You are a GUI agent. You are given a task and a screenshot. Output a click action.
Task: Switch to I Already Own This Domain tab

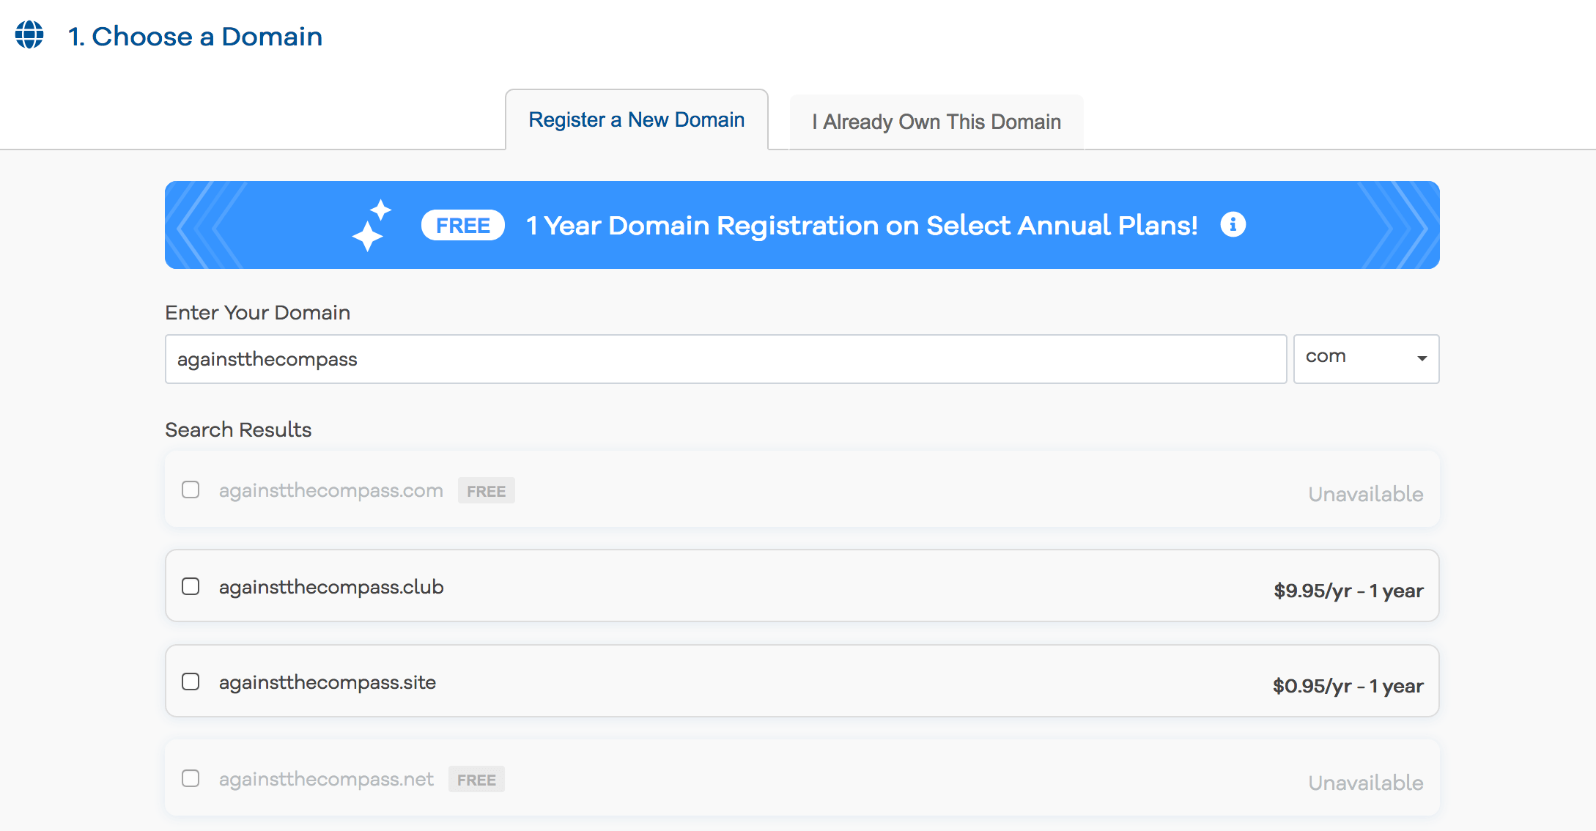pyautogui.click(x=936, y=122)
